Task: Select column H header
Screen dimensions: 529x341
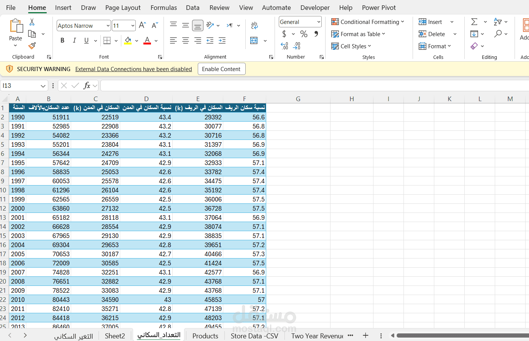Action: coord(352,99)
